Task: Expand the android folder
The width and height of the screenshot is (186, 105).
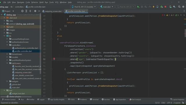Action: pyautogui.click(x=4, y=24)
